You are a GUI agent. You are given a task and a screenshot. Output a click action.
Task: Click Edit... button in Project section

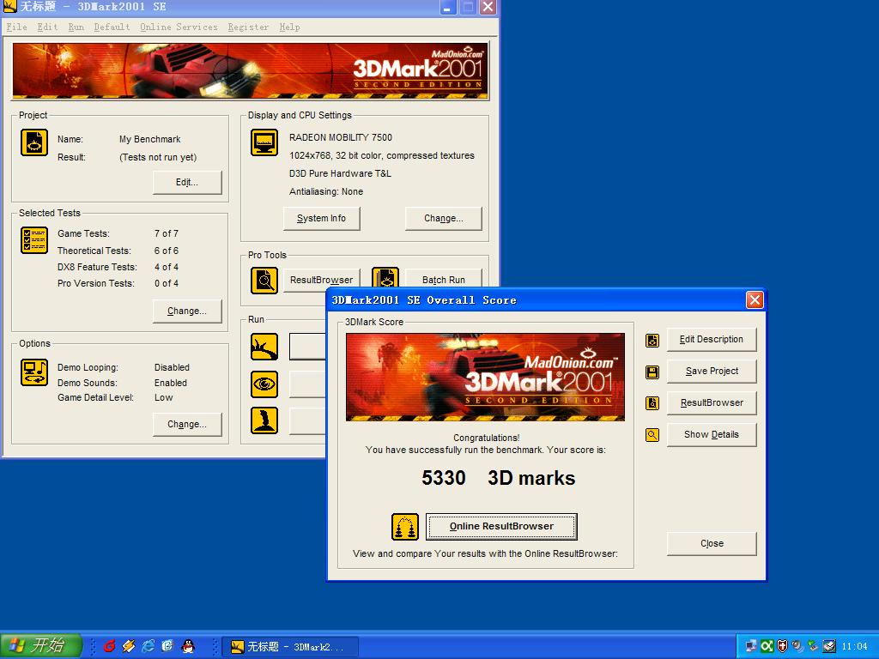(x=187, y=182)
